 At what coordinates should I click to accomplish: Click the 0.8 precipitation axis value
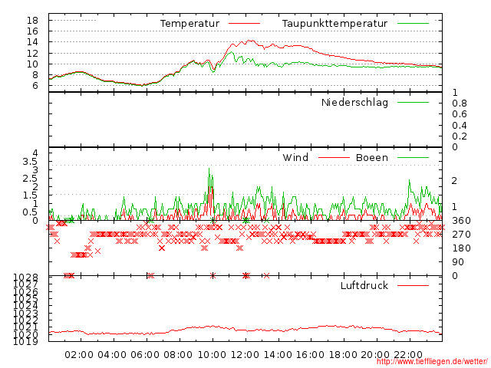(x=460, y=103)
